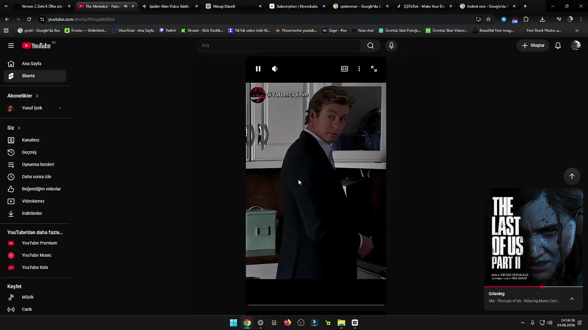Seek the mini player progress bar
Viewport: 588px width, 330px height.
tap(533, 287)
